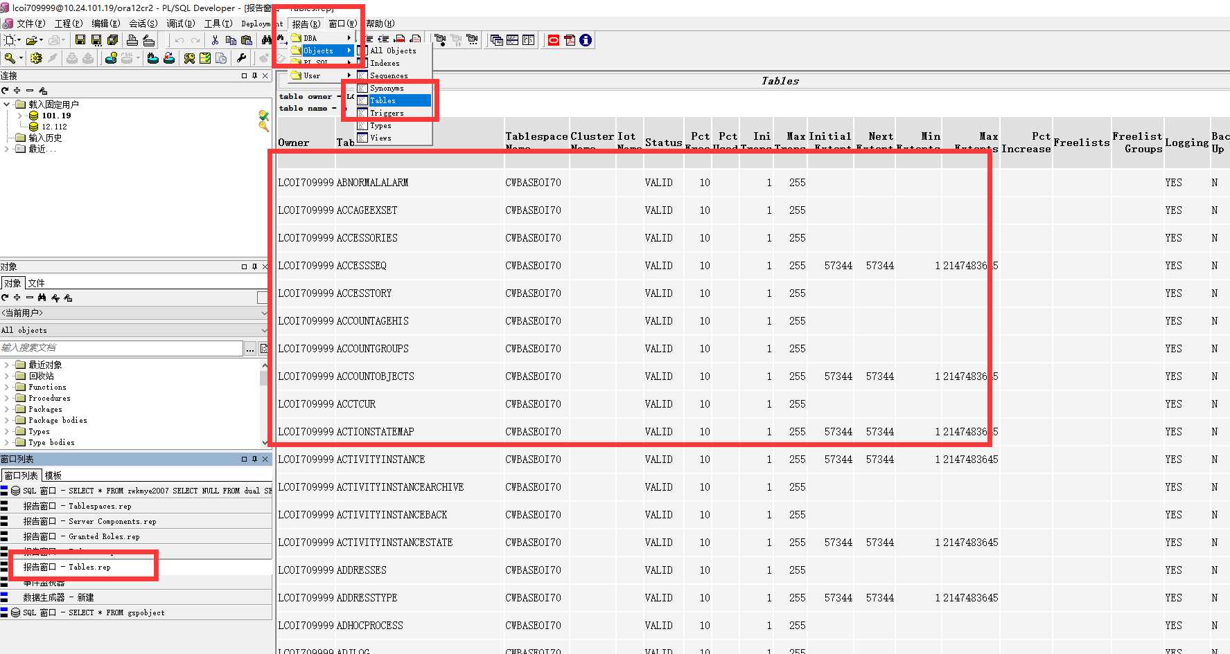Viewport: 1230px width, 654px height.
Task: Open 报告窗口 - Tables.rep window
Action: pos(136,567)
